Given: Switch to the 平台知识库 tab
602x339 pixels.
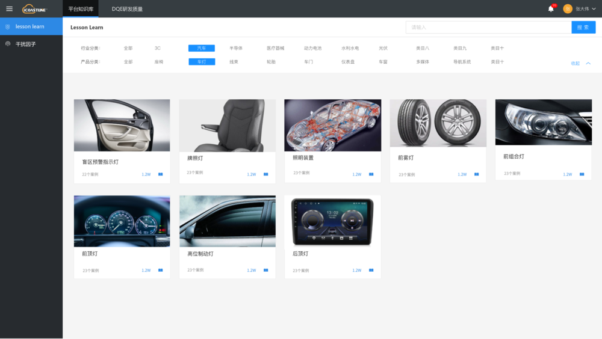Looking at the screenshot, I should pos(81,9).
